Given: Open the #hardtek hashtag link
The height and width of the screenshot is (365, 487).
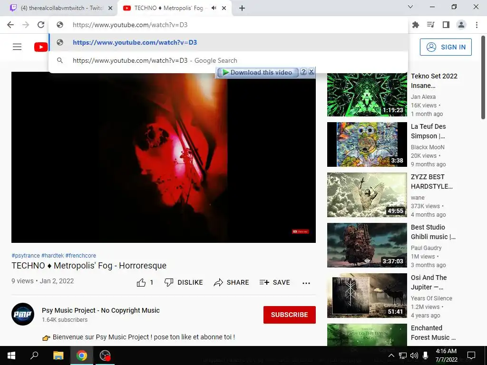Looking at the screenshot, I should click(x=52, y=255).
